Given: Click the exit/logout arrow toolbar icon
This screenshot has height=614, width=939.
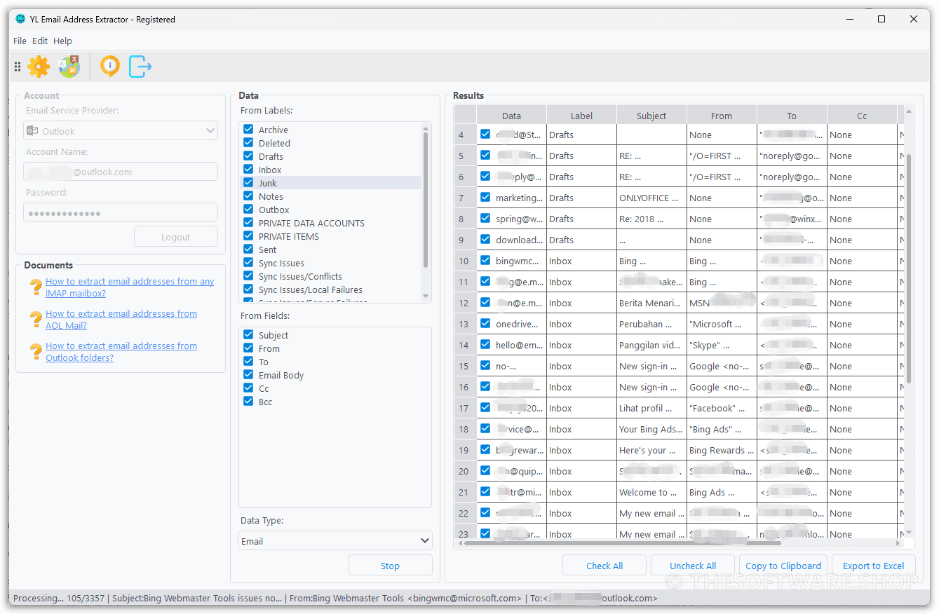Looking at the screenshot, I should click(140, 67).
